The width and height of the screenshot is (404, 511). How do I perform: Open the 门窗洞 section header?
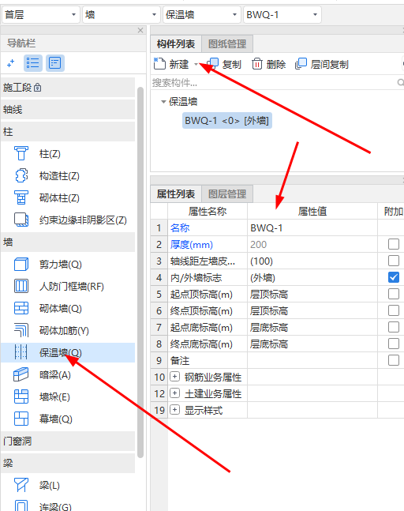68,441
